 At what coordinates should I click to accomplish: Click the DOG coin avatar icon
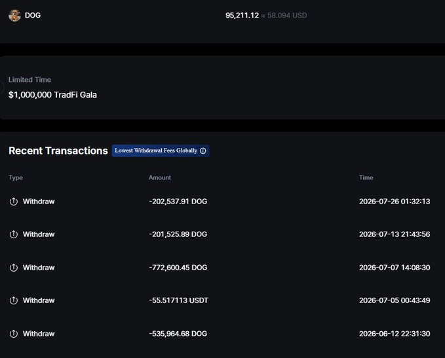click(14, 15)
